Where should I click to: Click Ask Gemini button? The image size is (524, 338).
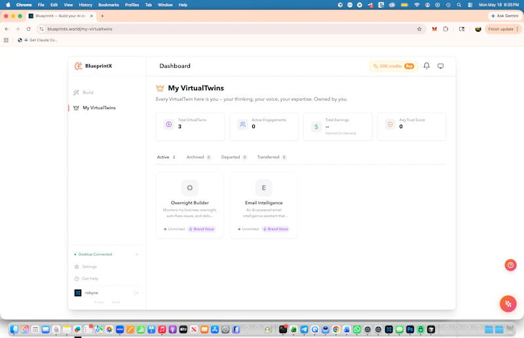(504, 16)
